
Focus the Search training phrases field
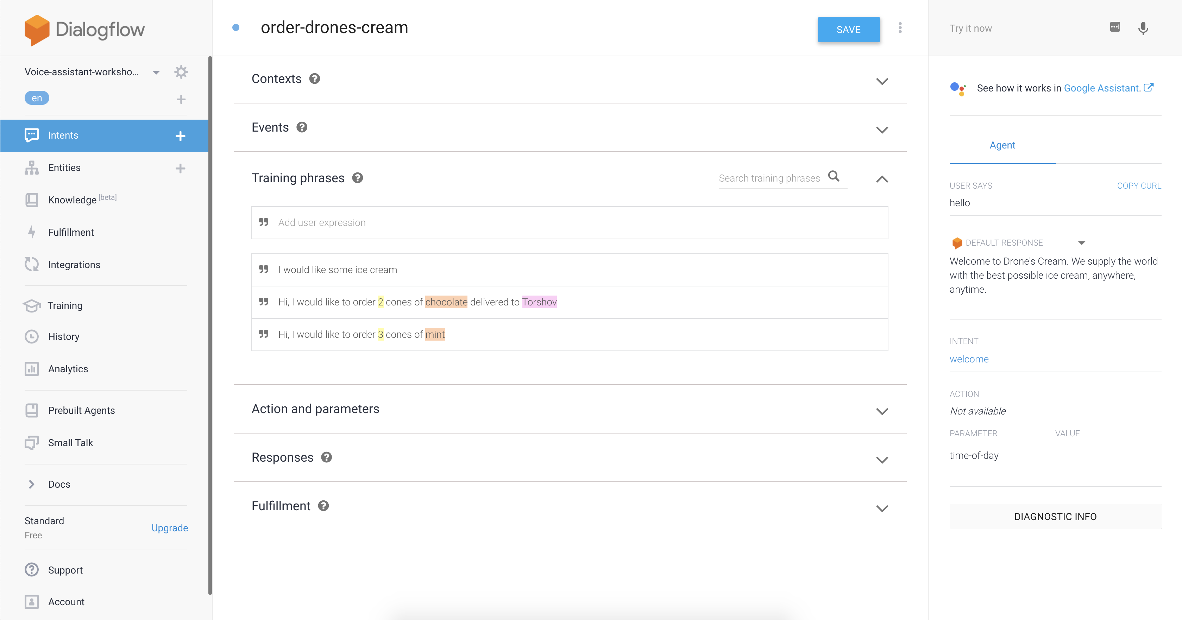pyautogui.click(x=769, y=178)
